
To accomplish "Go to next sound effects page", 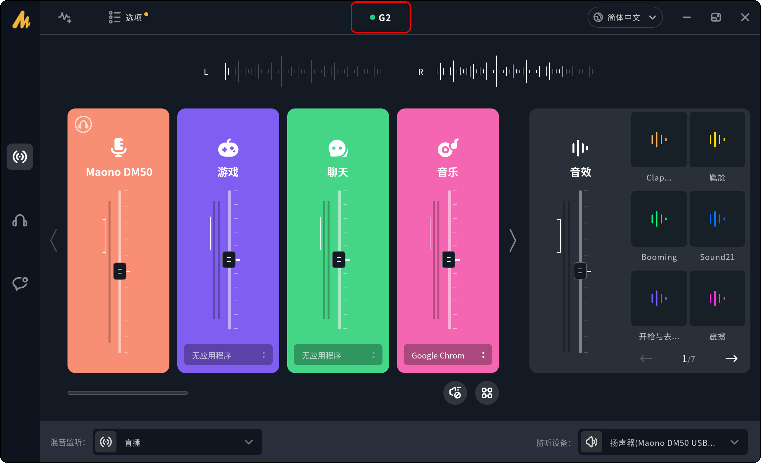I will [731, 358].
